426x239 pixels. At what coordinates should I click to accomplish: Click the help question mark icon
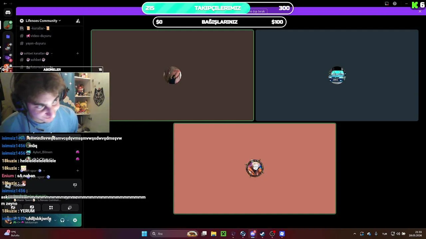pyautogui.click(x=395, y=4)
